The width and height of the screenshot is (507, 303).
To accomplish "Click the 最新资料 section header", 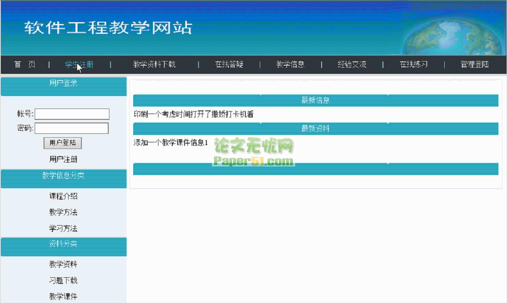I will pyautogui.click(x=315, y=128).
